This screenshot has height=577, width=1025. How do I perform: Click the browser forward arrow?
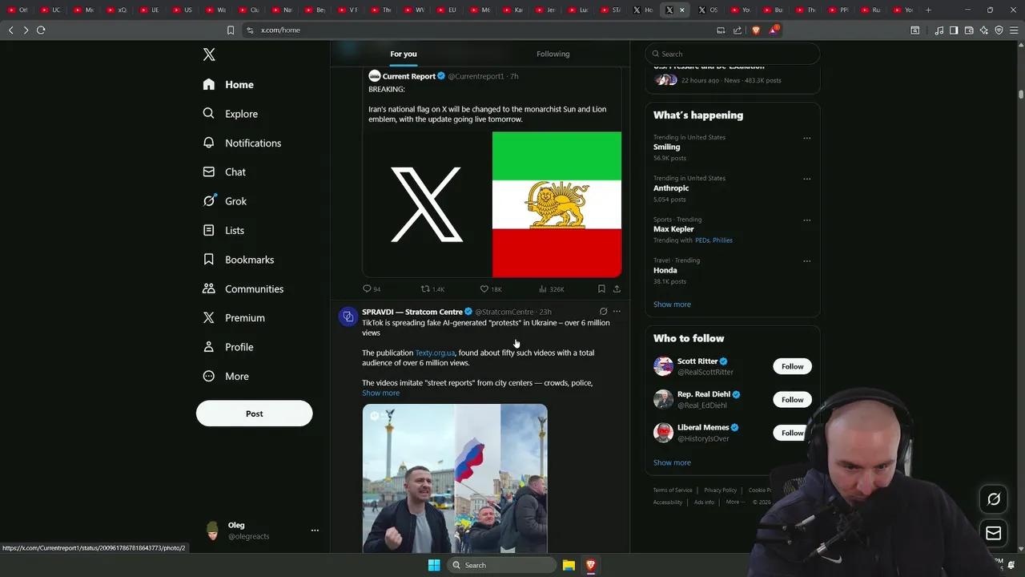coord(26,30)
